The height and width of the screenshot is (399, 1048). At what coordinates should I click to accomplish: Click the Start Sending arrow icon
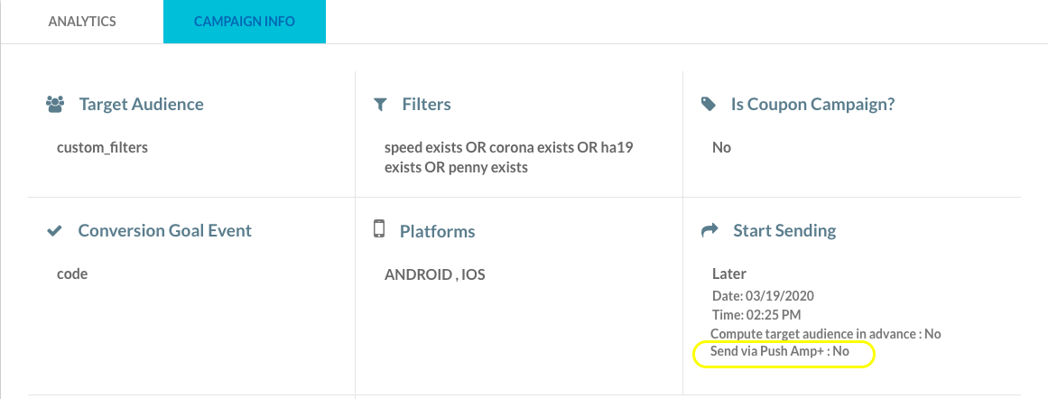(709, 230)
